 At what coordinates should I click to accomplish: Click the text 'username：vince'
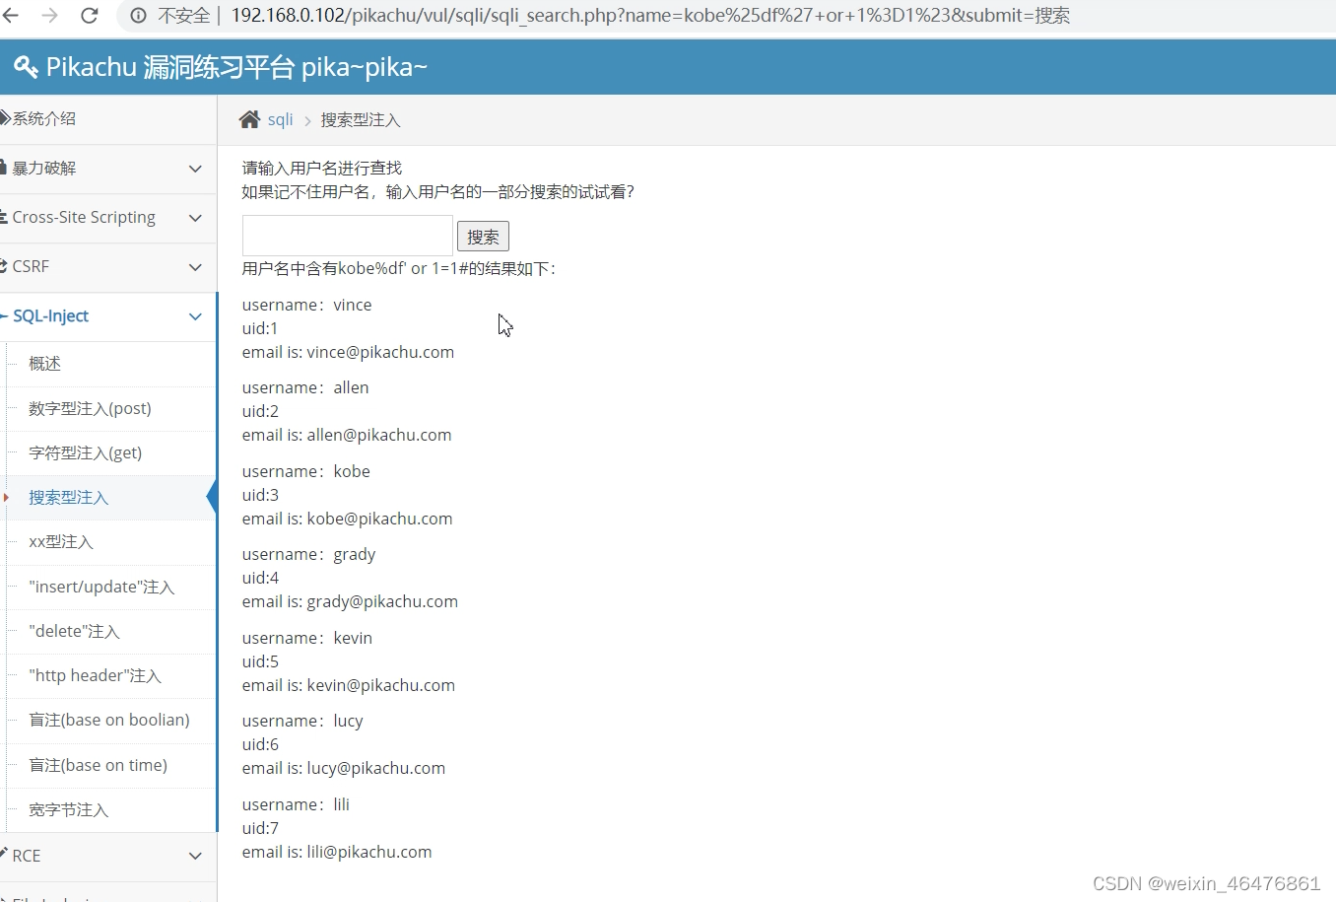[306, 305]
